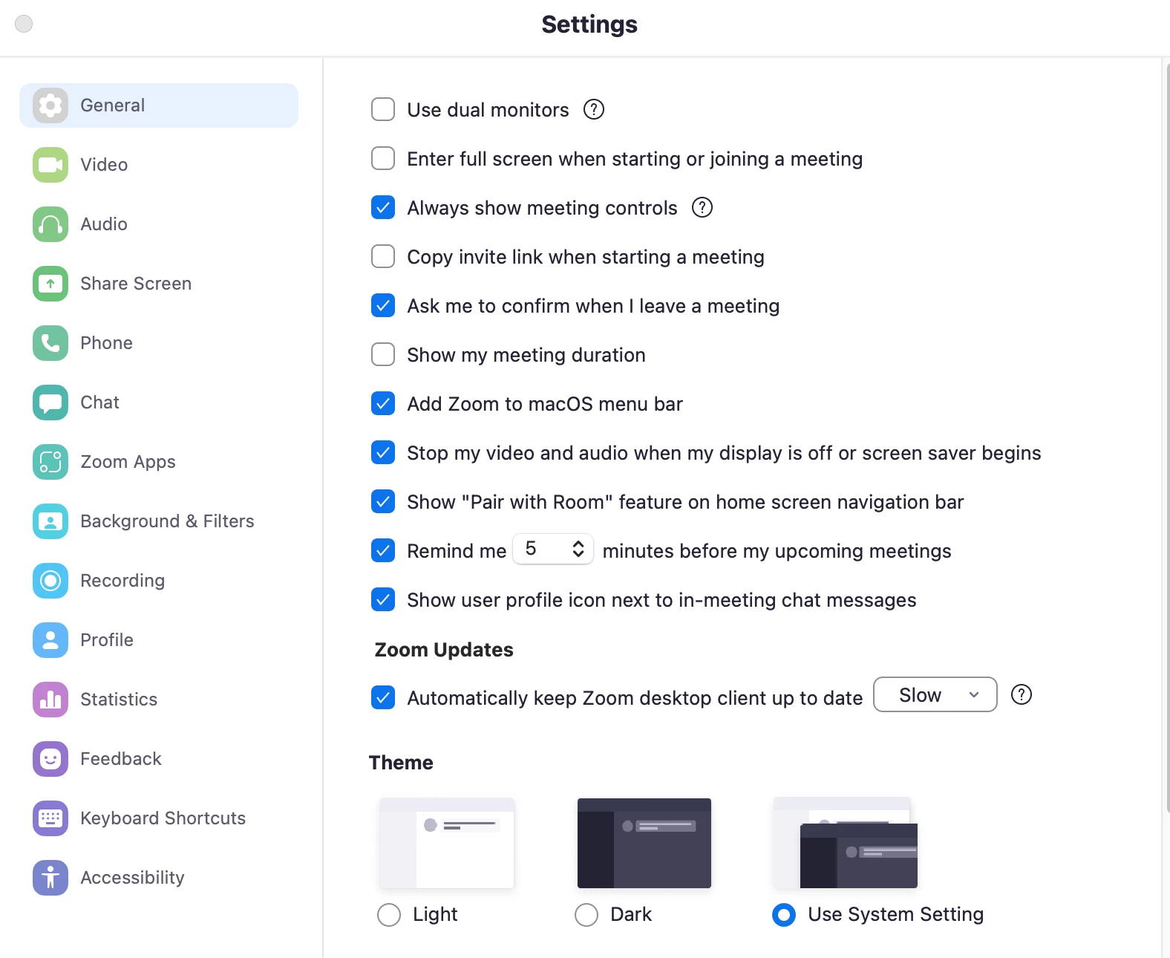Uncheck Ask me to confirm when leaving

383,305
